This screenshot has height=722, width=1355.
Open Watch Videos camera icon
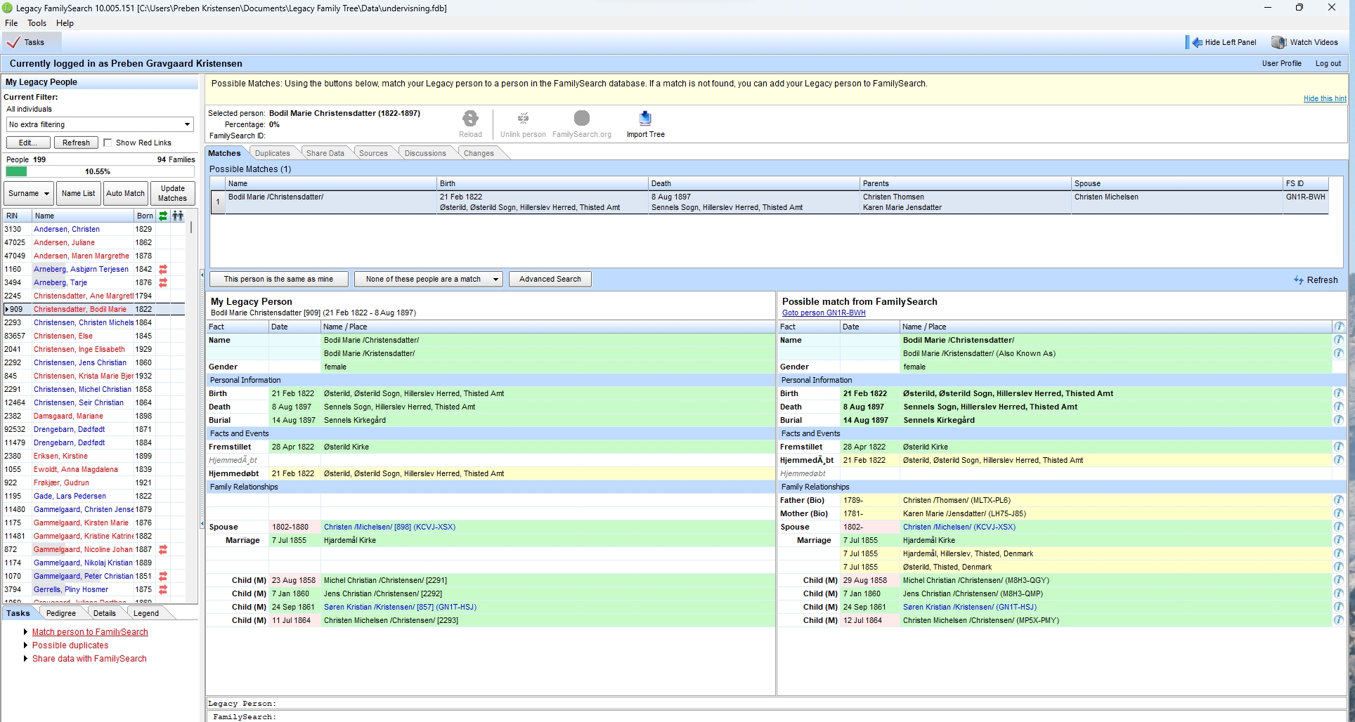click(1278, 42)
